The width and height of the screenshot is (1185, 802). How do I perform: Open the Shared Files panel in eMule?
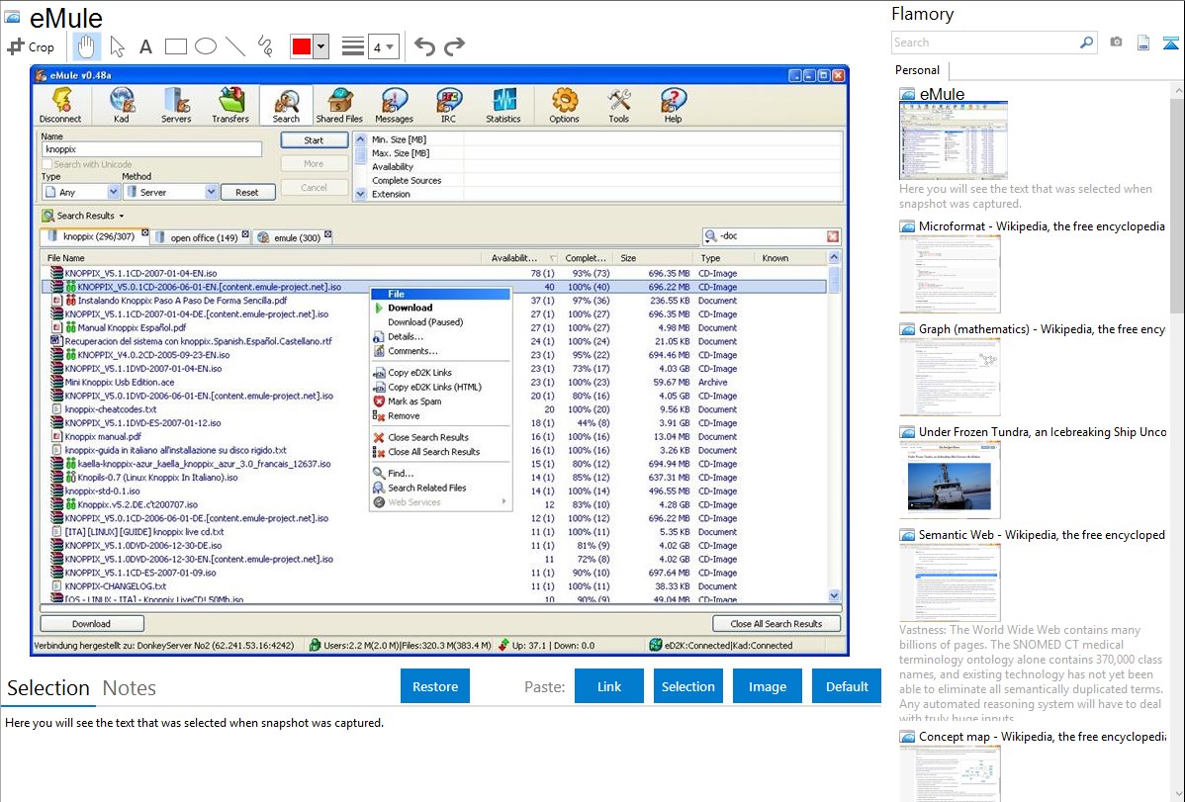pos(339,105)
